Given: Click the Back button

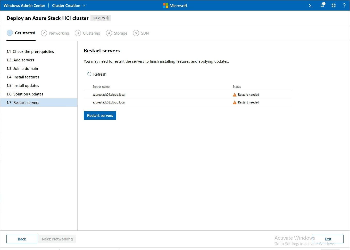Looking at the screenshot, I should 22,239.
